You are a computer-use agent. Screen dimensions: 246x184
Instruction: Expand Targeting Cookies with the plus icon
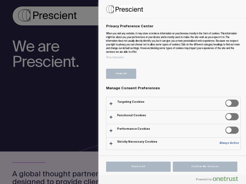pyautogui.click(x=111, y=104)
